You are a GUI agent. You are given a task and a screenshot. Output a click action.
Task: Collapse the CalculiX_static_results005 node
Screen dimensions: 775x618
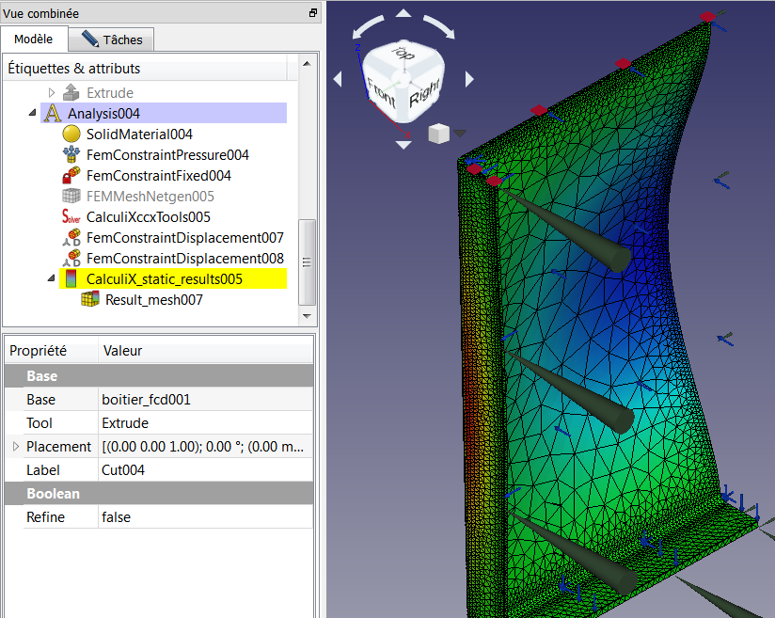(x=52, y=279)
